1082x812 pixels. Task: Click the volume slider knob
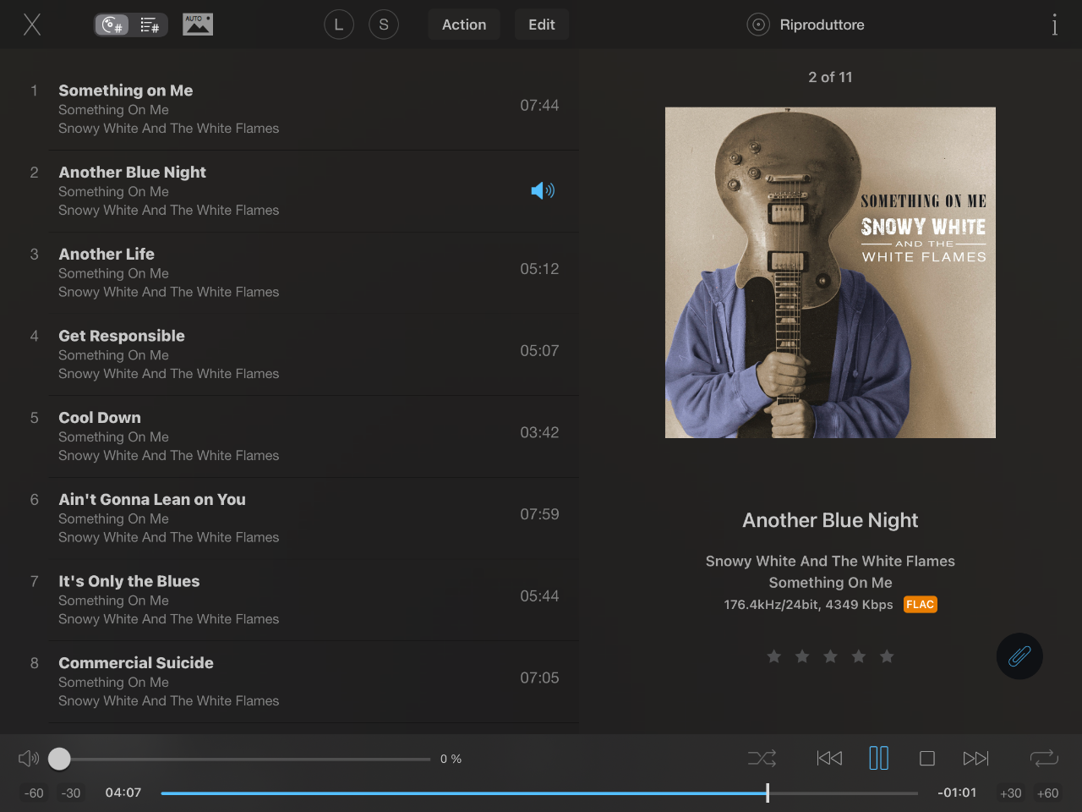tap(59, 759)
